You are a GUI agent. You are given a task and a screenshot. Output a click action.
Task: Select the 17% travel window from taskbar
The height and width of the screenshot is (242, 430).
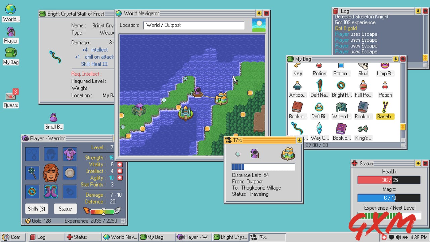point(267,237)
